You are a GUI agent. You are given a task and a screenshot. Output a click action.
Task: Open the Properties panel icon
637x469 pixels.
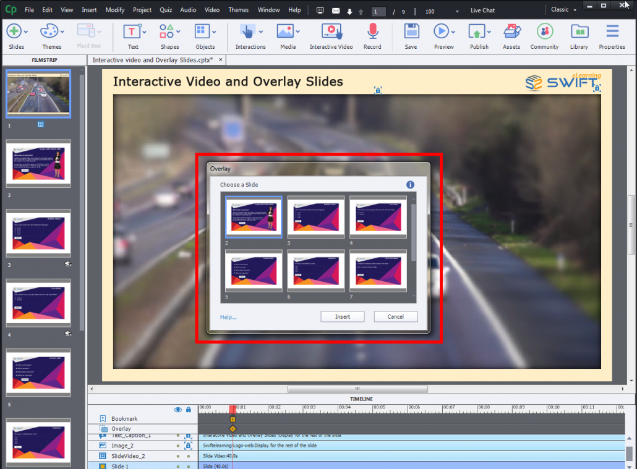(612, 31)
